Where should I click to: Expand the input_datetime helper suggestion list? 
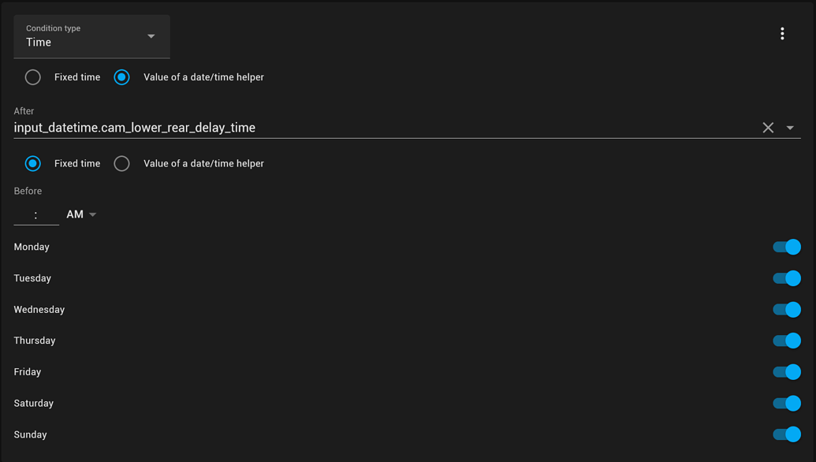(790, 127)
